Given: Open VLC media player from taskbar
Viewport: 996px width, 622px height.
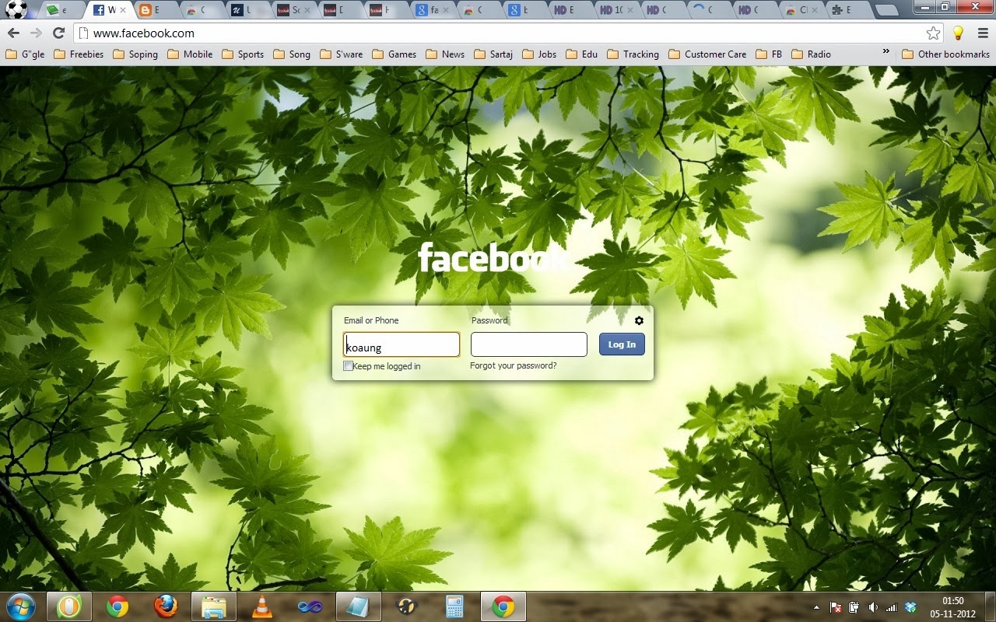Looking at the screenshot, I should [x=263, y=606].
